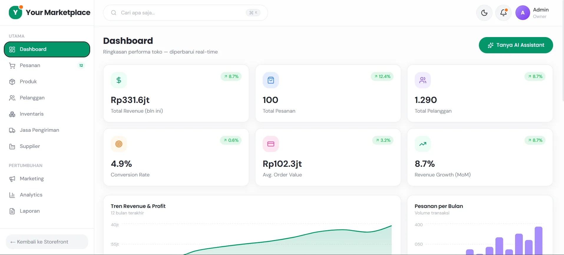Click the Marketing megaphone icon
The image size is (564, 255).
point(12,179)
